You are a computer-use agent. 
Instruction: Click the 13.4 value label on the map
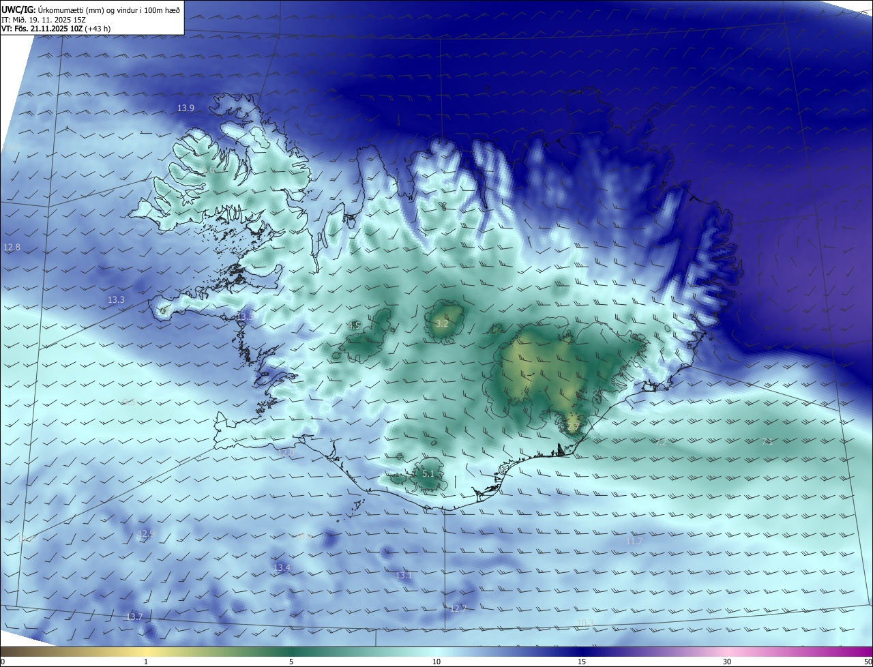[282, 567]
